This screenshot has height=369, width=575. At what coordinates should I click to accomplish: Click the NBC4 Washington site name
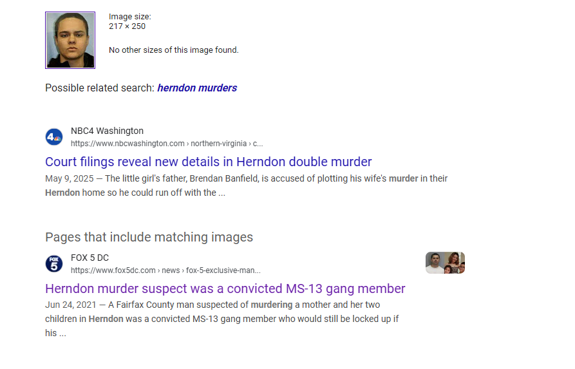tap(107, 131)
